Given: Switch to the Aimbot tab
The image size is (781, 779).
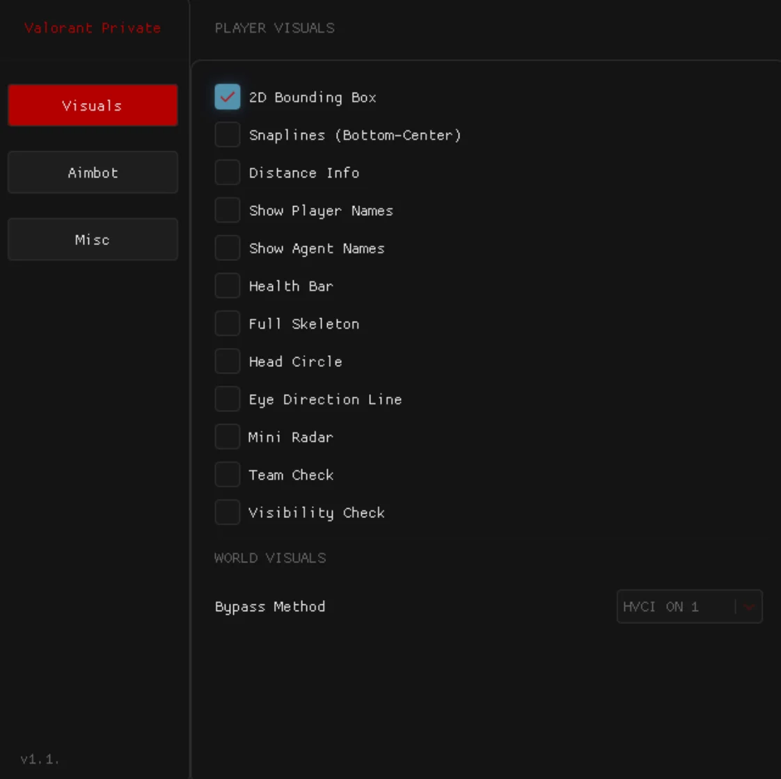Looking at the screenshot, I should tap(93, 173).
